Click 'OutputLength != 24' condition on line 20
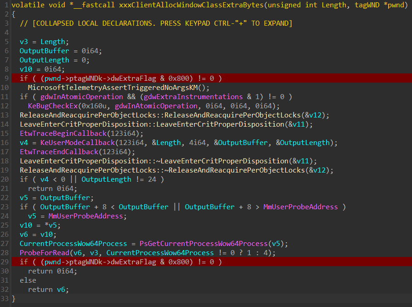 119,179
